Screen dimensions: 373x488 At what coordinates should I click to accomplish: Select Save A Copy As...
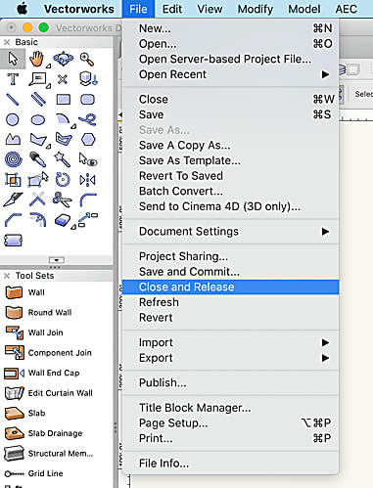point(231,146)
